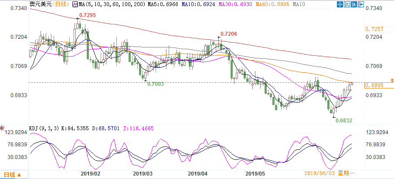The height and width of the screenshot is (179, 394).
Task: Click the third blue chart toolbar icon
Action: 353,4
